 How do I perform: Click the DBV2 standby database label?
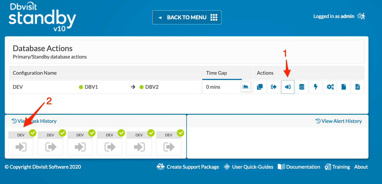[152, 87]
